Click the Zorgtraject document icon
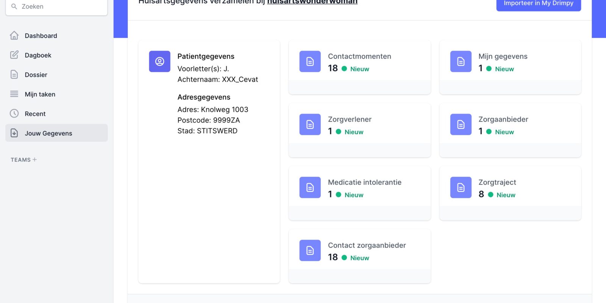606x303 pixels. click(461, 187)
